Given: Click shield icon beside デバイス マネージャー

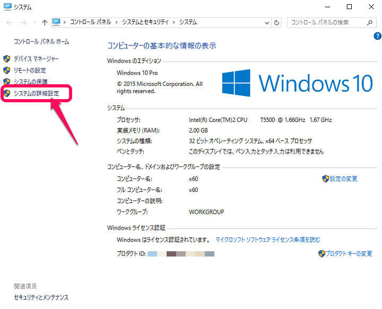Looking at the screenshot, I should [x=7, y=59].
